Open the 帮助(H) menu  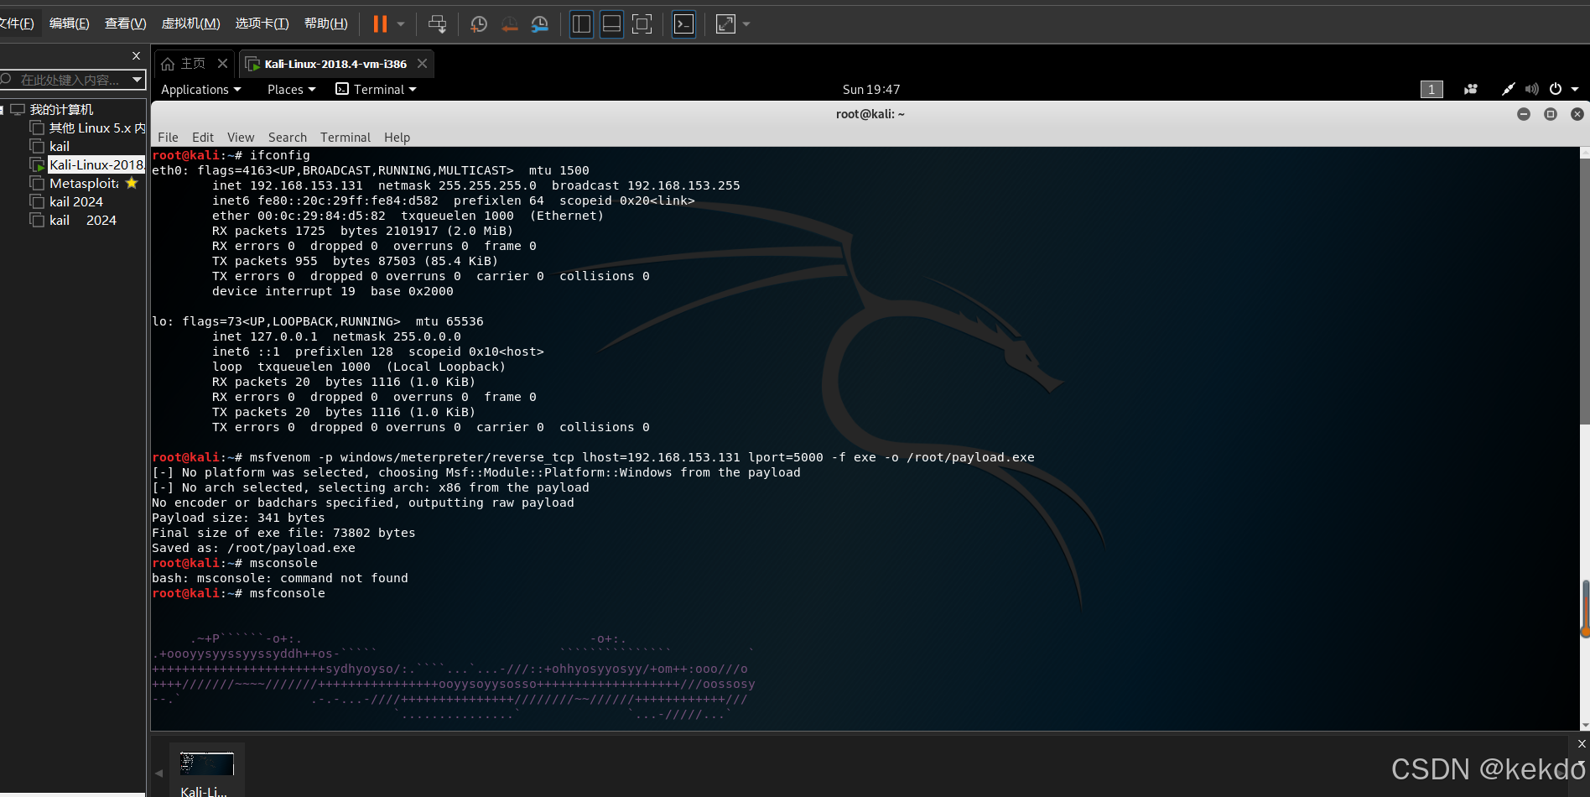[325, 23]
